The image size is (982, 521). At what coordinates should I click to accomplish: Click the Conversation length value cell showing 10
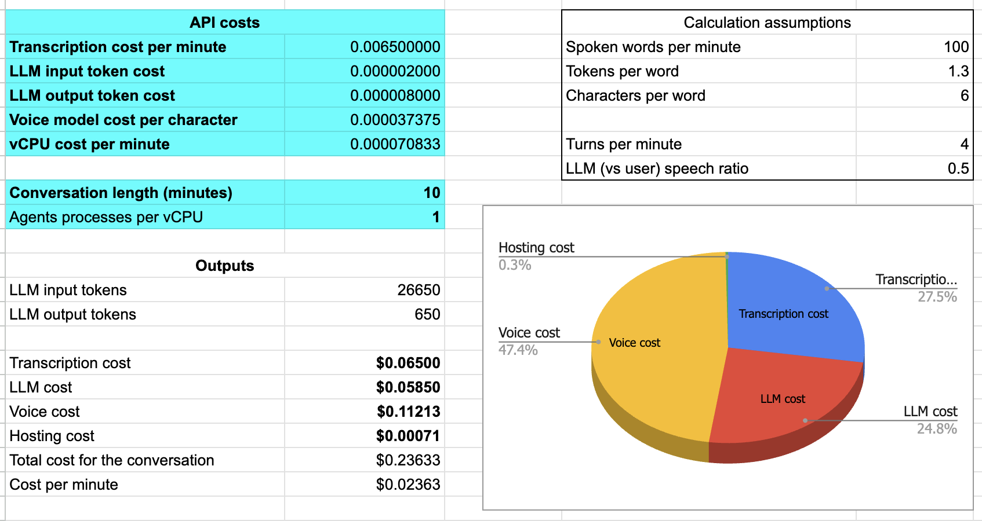(x=365, y=193)
